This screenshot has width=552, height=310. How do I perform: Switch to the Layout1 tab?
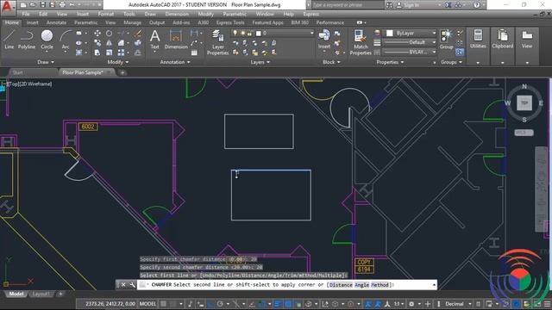point(41,294)
